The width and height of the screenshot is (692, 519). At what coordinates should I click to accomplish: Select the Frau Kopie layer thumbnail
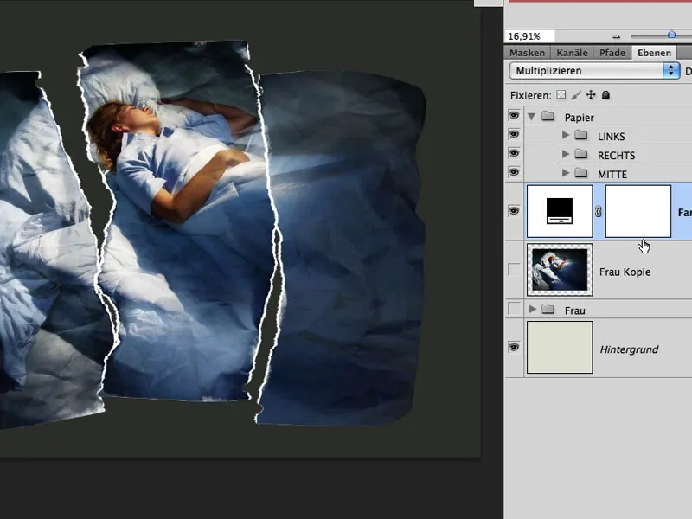(x=560, y=270)
